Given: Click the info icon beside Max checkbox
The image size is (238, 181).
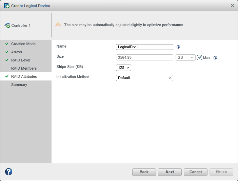Looking at the screenshot, I should pos(215,58).
